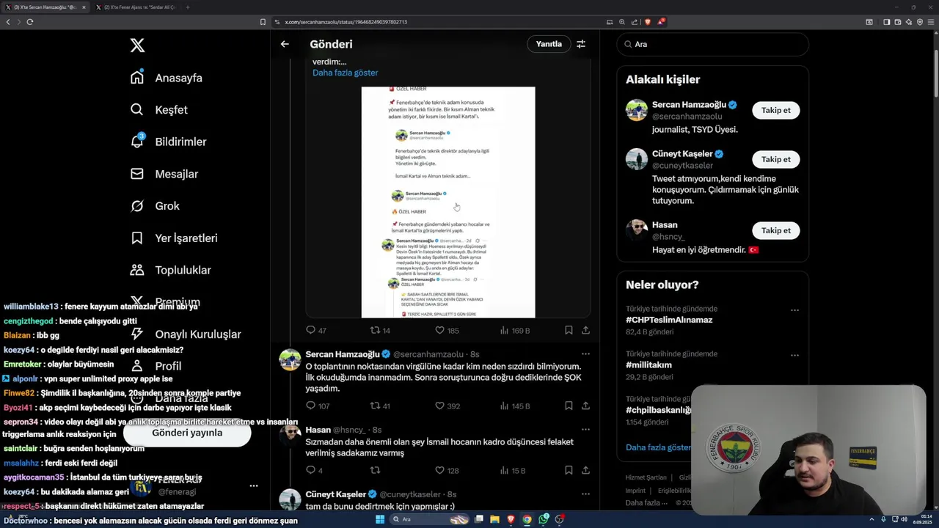
Task: Open Yer İşaretleri bookmarks
Action: (174, 238)
